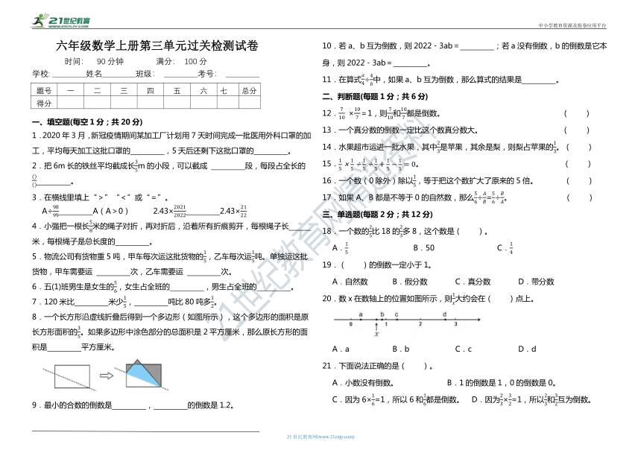This screenshot has width=641, height=453.
Task: Click the 21世纪教育 logo in the header
Action: [x=60, y=20]
